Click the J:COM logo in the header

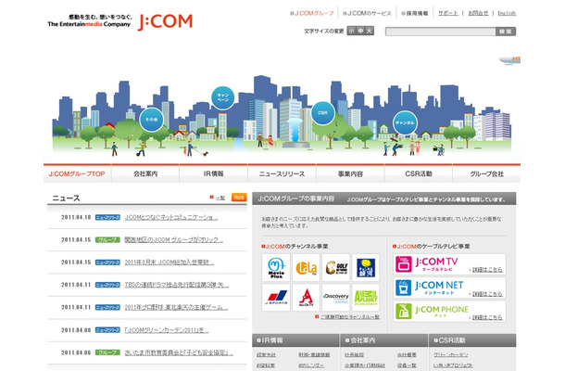165,22
